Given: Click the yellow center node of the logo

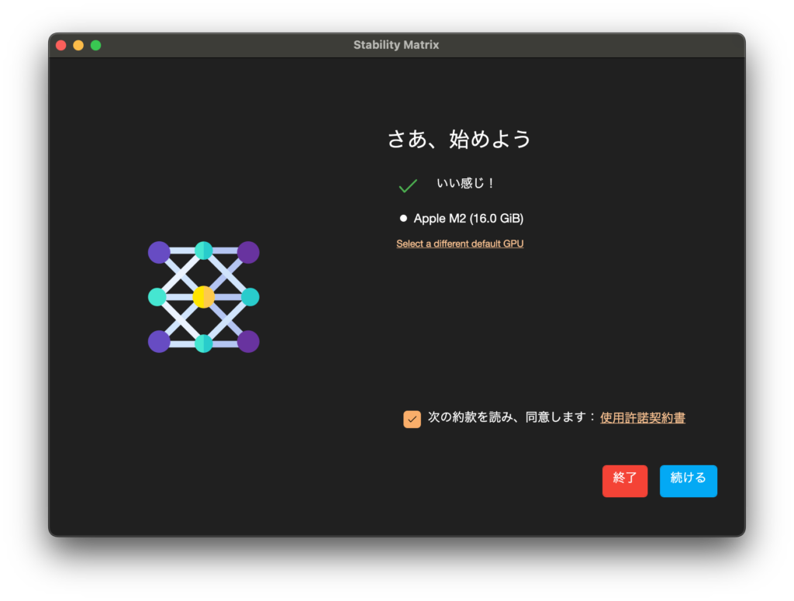Looking at the screenshot, I should point(203,297).
